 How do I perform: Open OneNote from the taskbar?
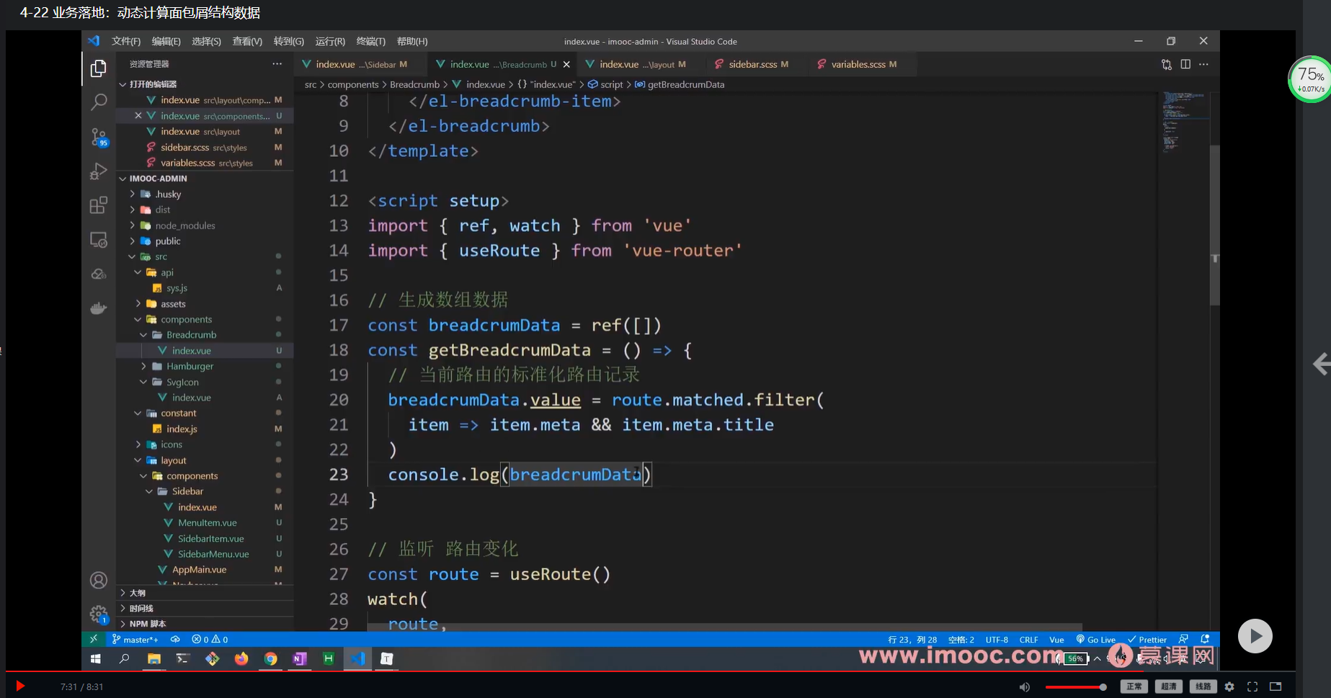click(x=300, y=658)
